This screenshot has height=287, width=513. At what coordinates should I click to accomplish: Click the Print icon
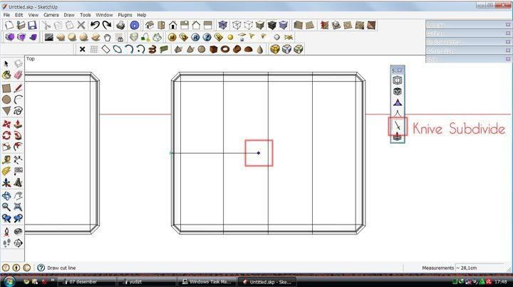(120, 25)
